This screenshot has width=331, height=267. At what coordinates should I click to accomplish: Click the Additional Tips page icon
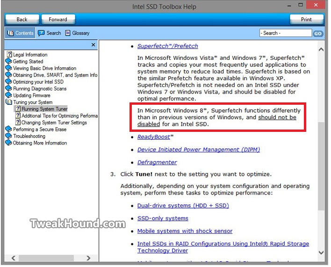click(x=18, y=115)
